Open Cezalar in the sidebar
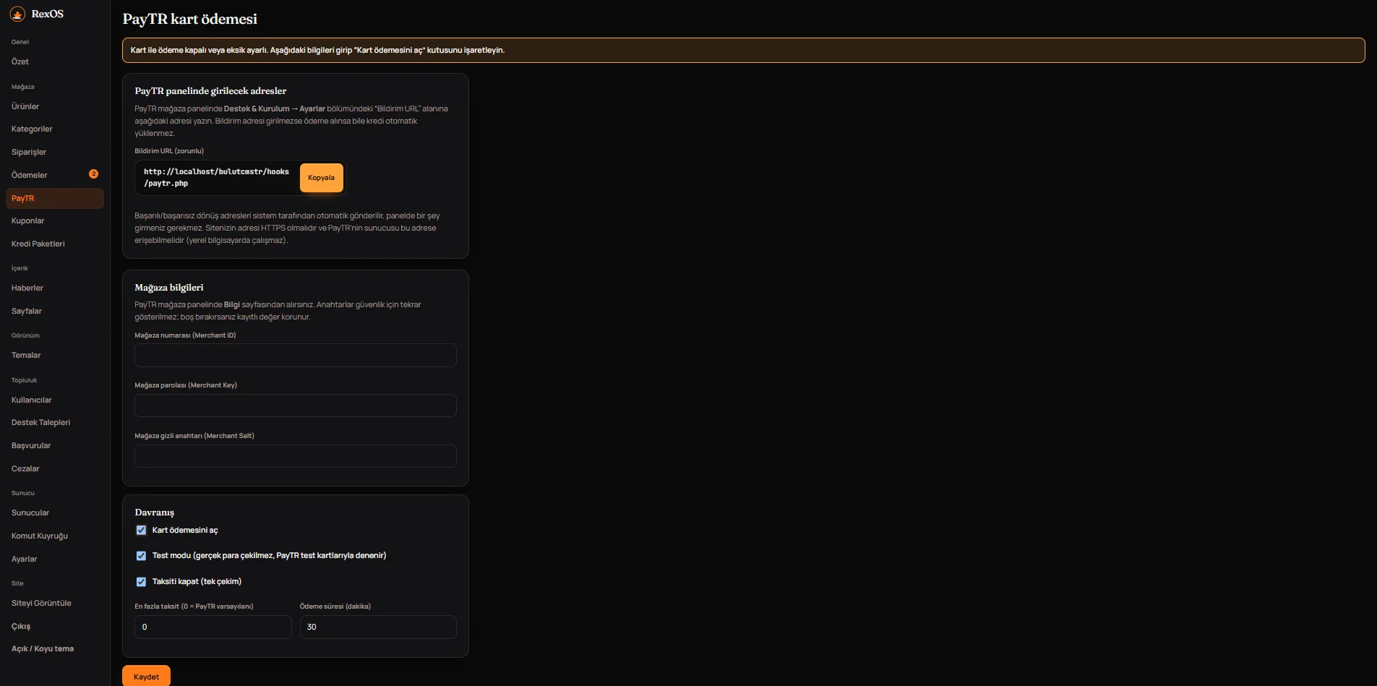This screenshot has height=686, width=1377. point(55,468)
